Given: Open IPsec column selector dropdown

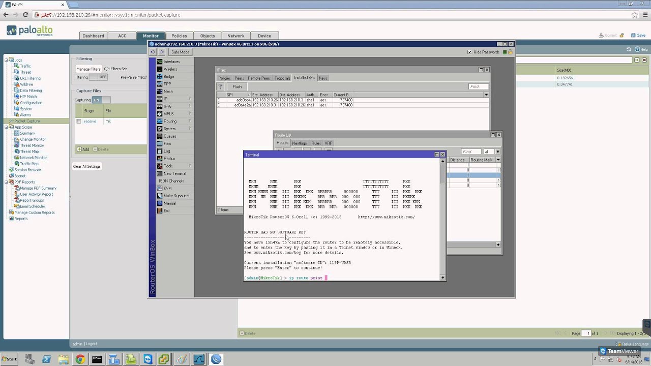Looking at the screenshot, I should [486, 95].
